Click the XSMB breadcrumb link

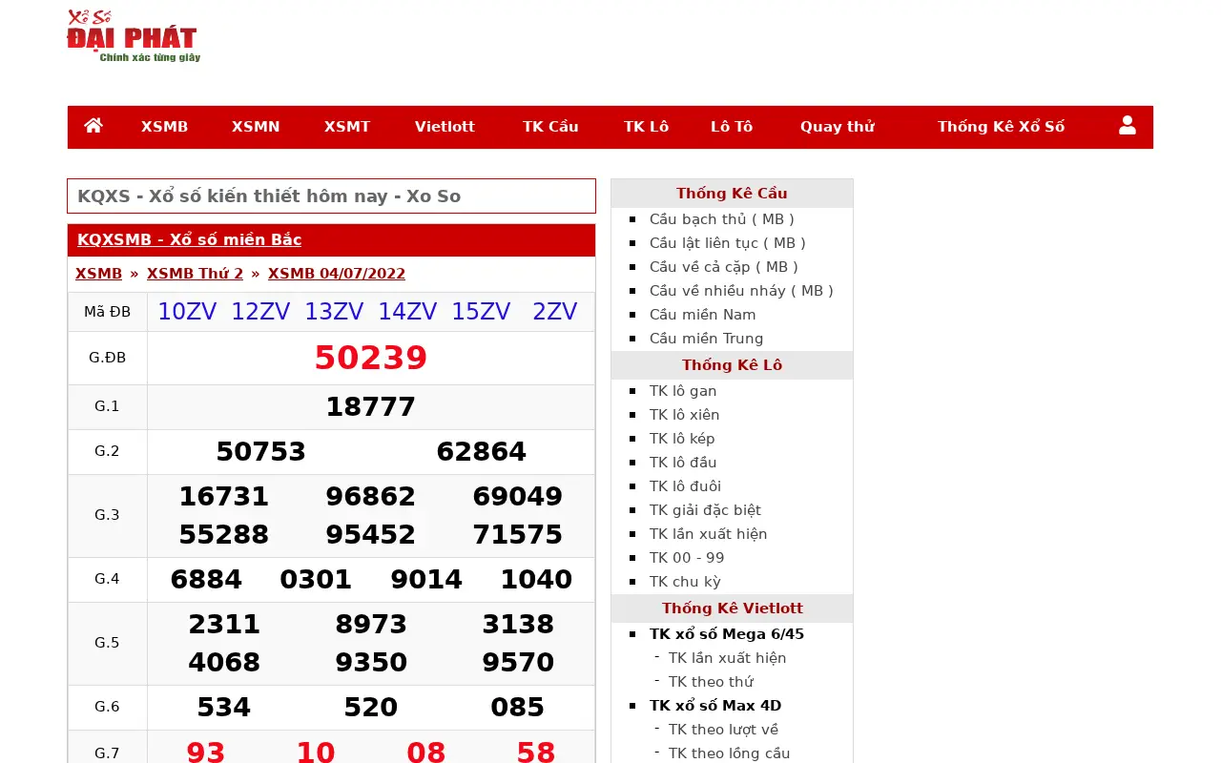coord(98,274)
